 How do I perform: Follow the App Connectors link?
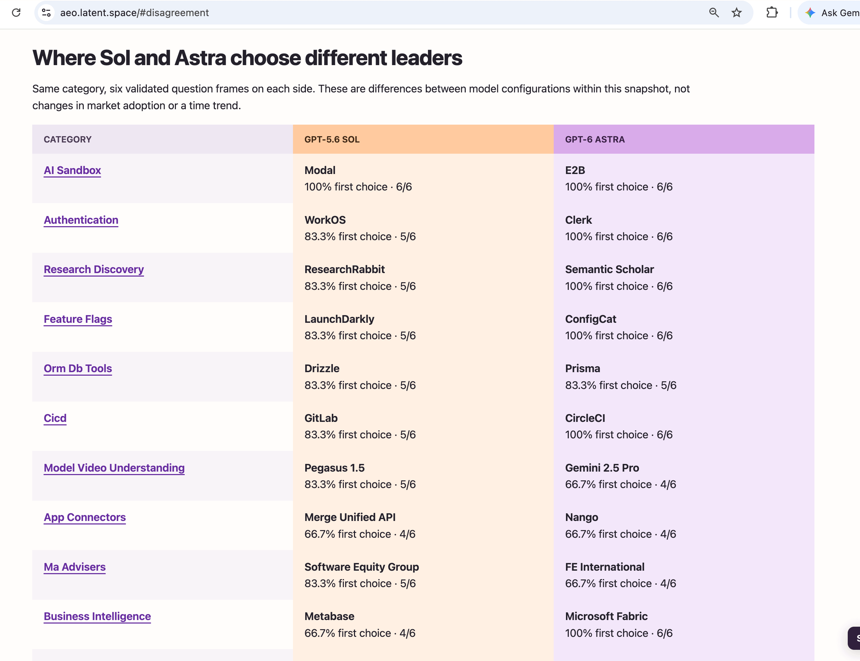(x=85, y=517)
